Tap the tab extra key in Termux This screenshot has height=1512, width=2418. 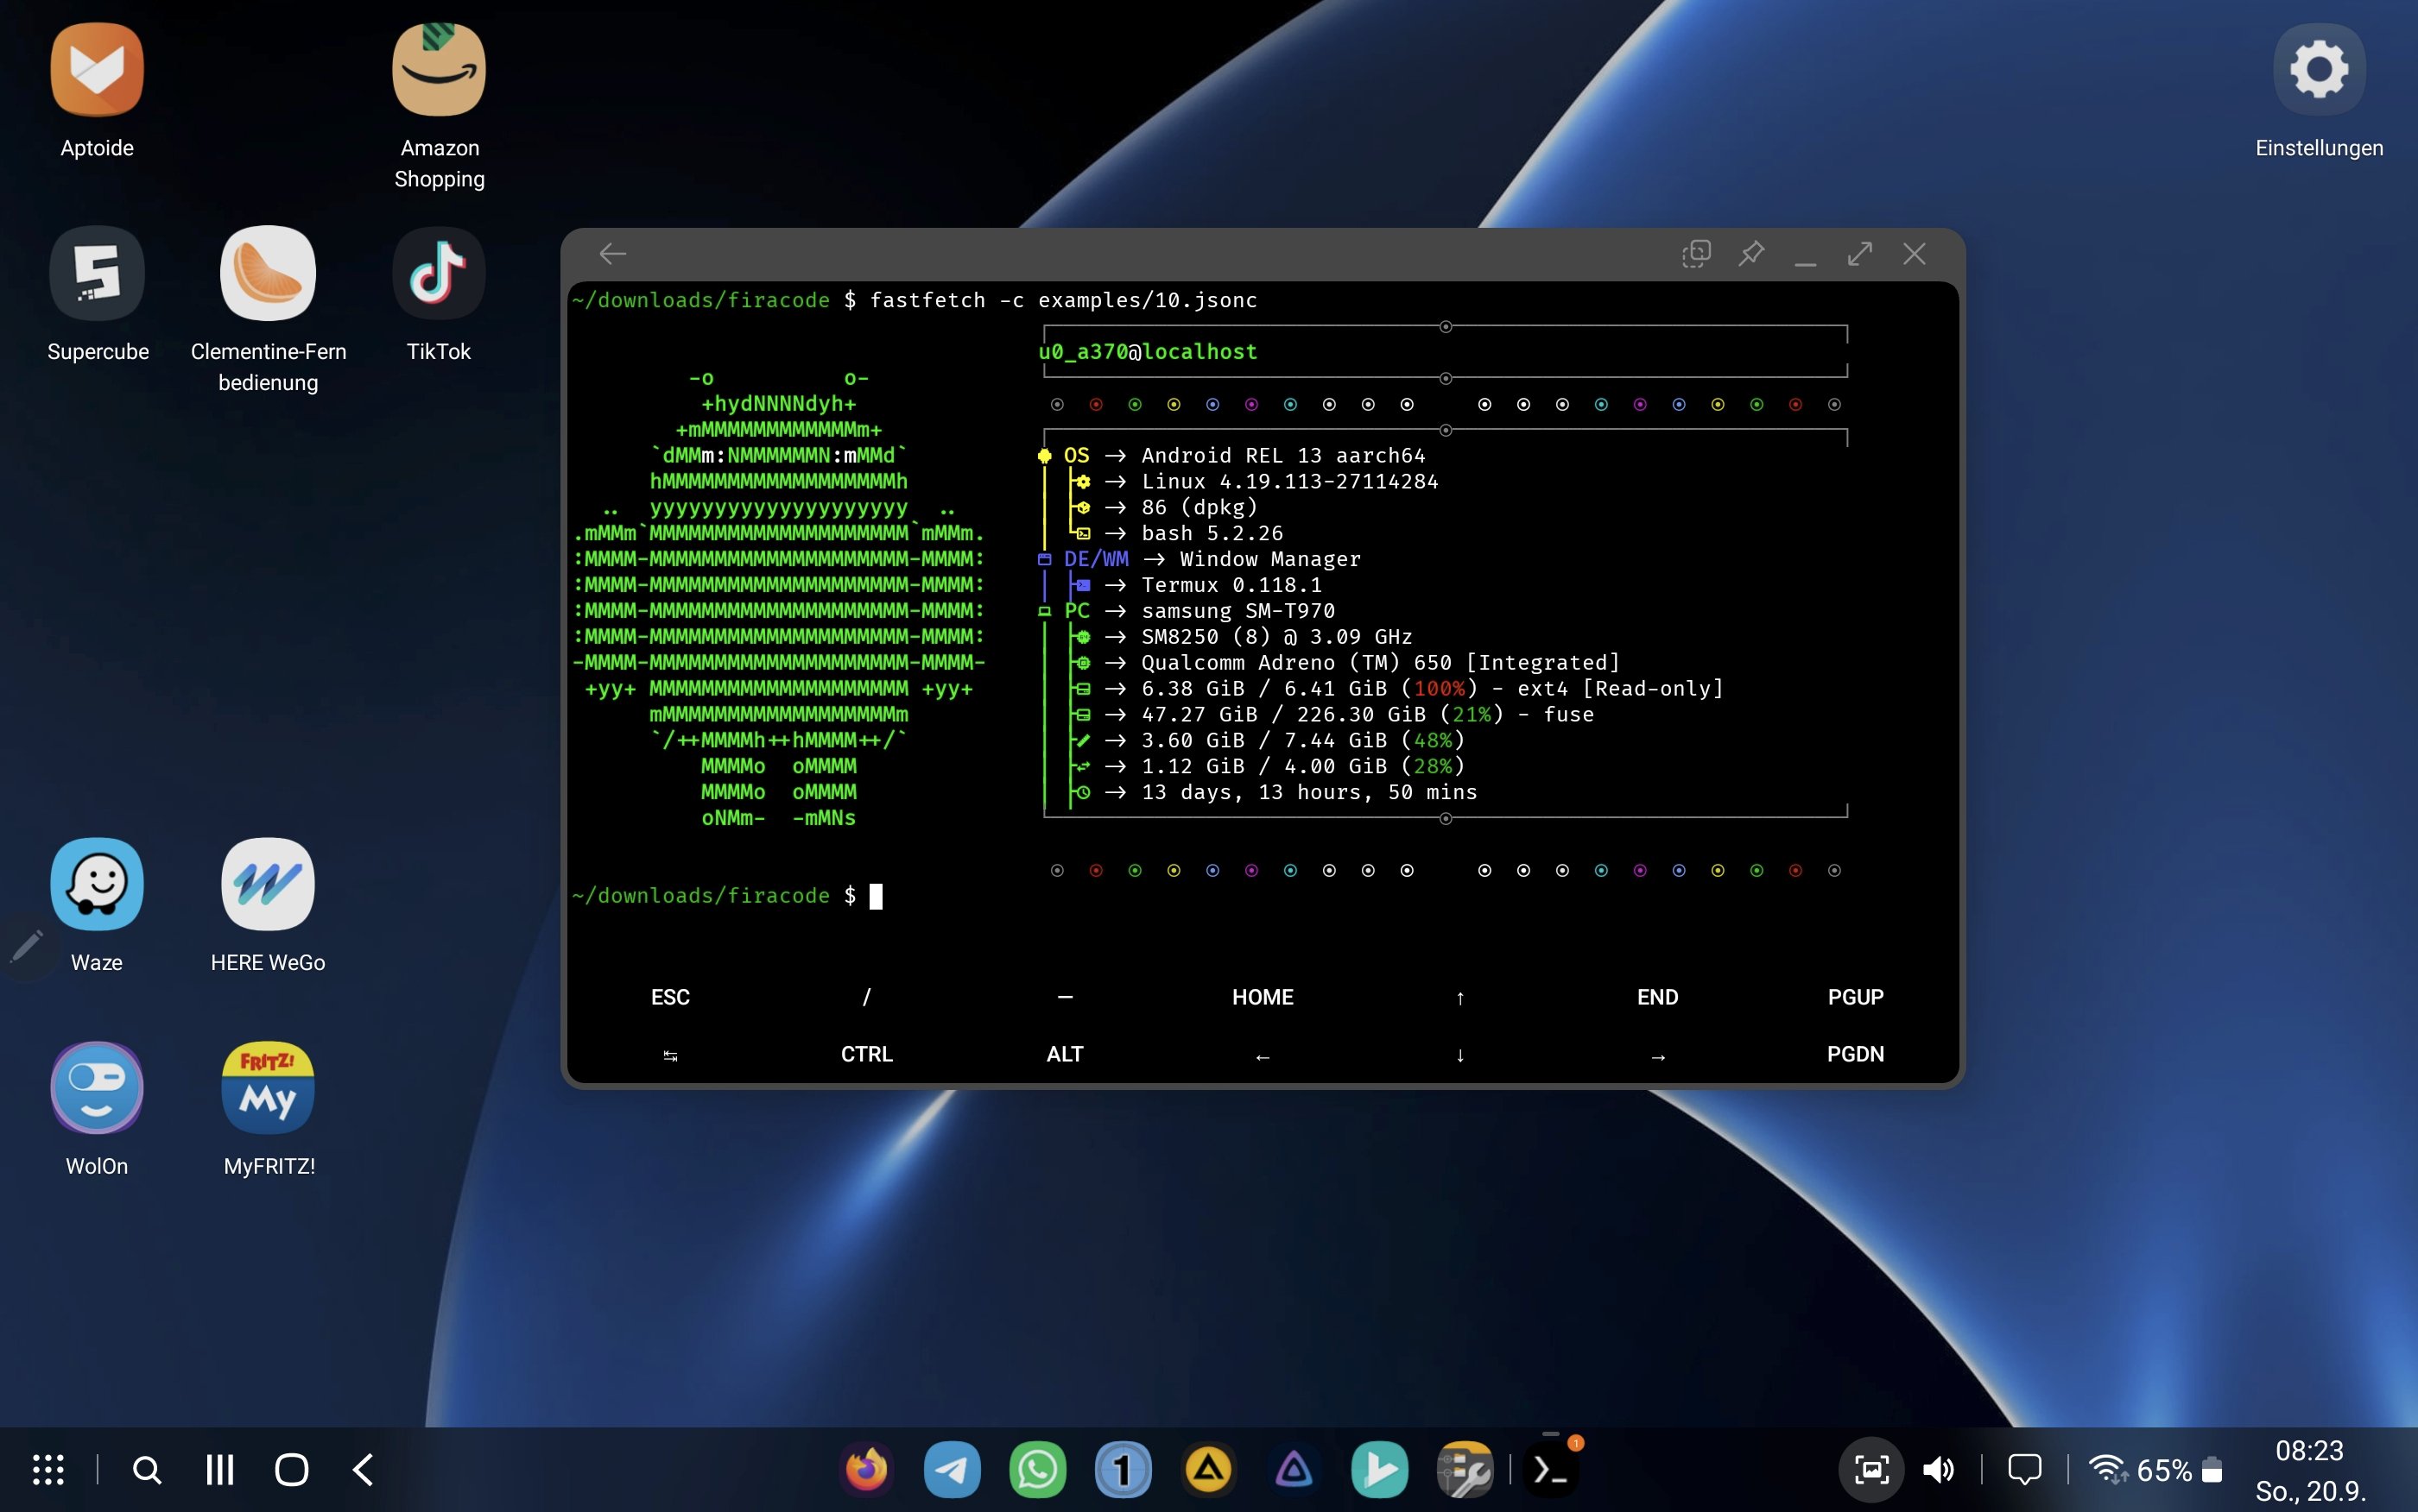tap(670, 1055)
